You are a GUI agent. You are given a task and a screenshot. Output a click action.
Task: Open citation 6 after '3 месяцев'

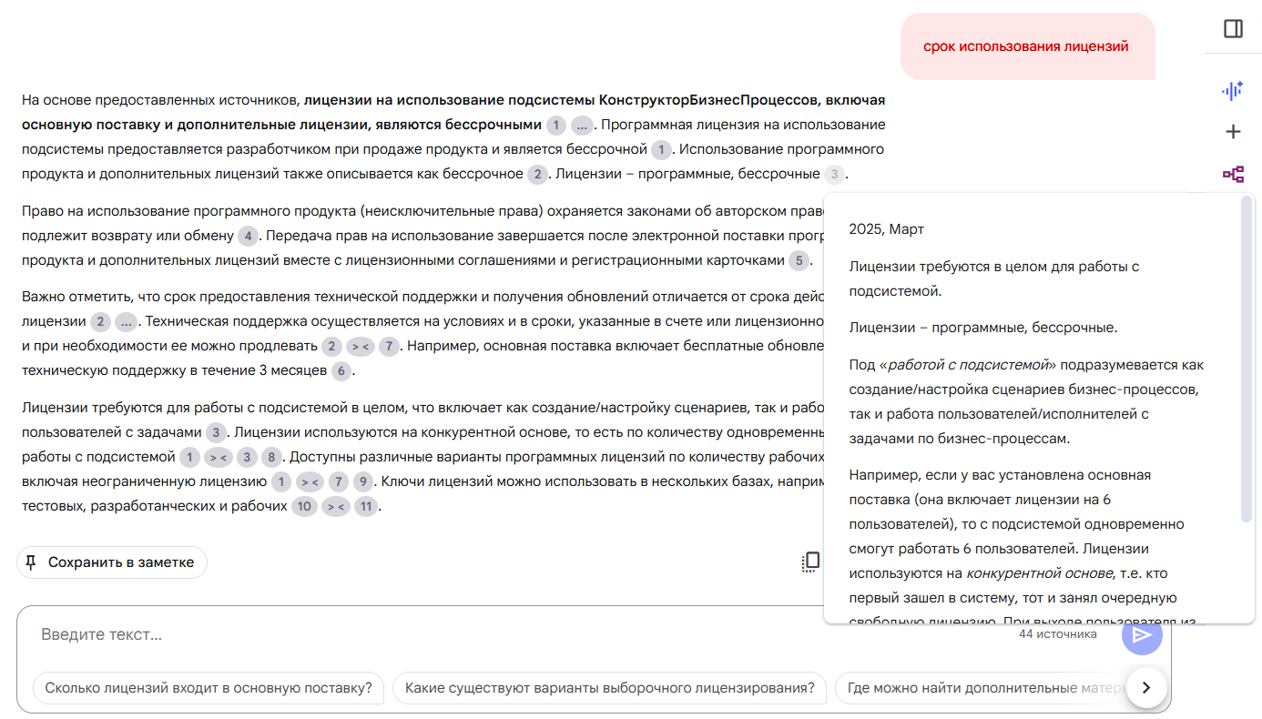coord(341,371)
